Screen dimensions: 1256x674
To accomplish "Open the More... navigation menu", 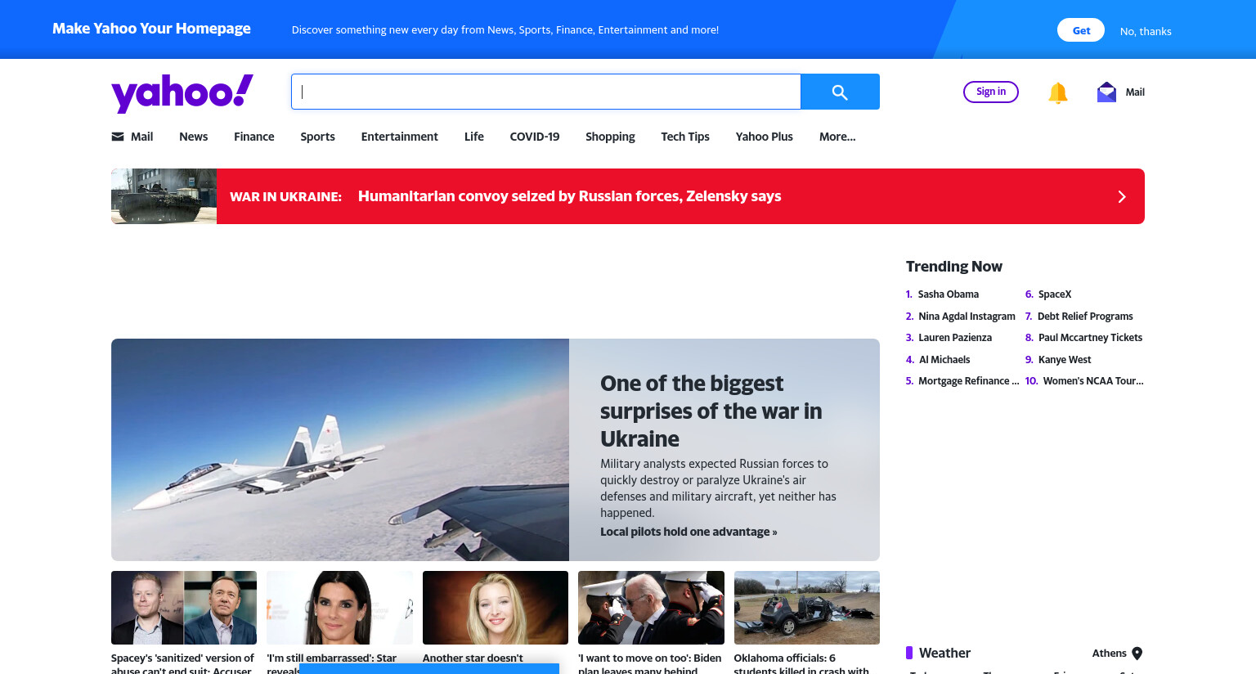I will [837, 137].
